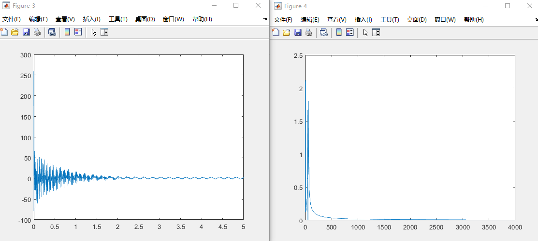This screenshot has height=241, width=538.
Task: Open 桌面(D) menu in Figure 3
Action: coord(145,19)
